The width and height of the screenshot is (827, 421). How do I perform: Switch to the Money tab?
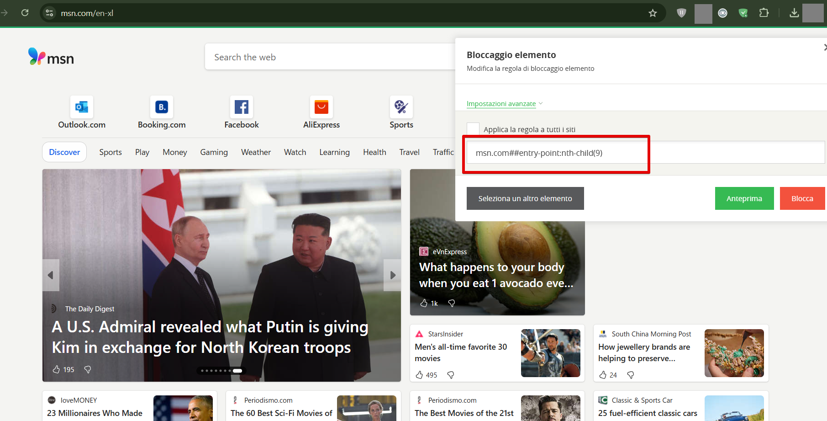click(175, 152)
